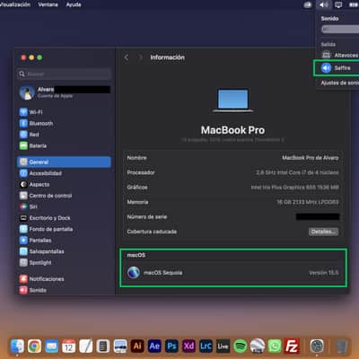Open Calendar showing 12 in the Dock
Image resolution: width=359 pixels, height=359 pixels.
pos(69,346)
